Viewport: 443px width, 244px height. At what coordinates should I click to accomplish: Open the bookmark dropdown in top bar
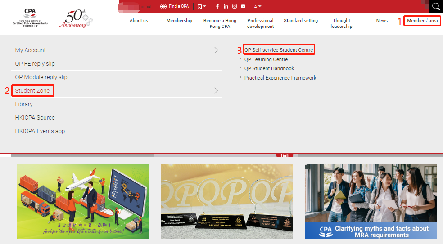[x=202, y=6]
